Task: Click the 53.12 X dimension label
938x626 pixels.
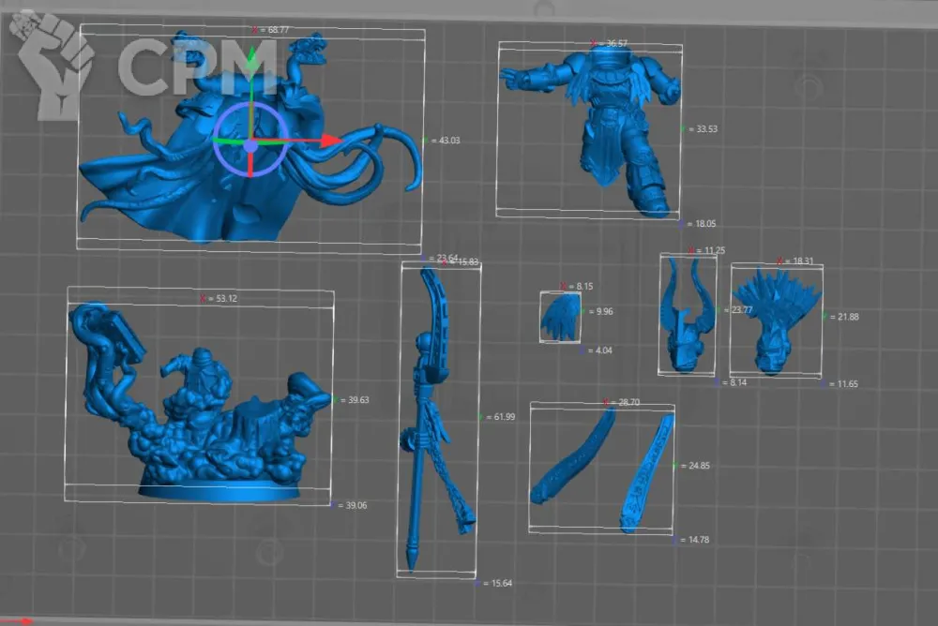Action: (x=227, y=299)
